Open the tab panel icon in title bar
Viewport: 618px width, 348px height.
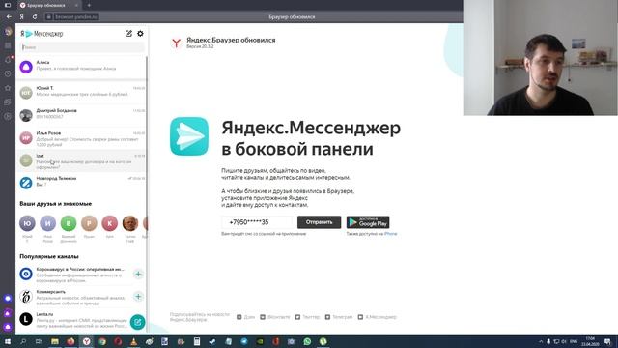click(8, 5)
